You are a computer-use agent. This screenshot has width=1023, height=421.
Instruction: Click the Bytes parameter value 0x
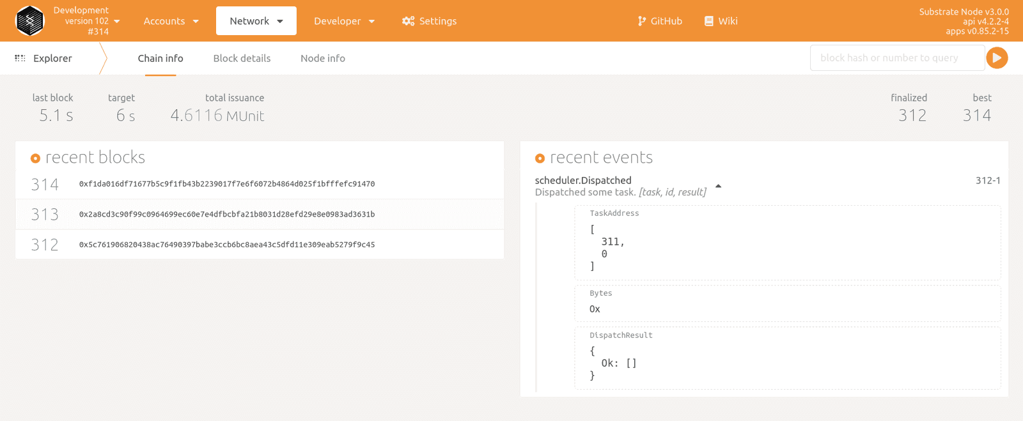point(595,309)
